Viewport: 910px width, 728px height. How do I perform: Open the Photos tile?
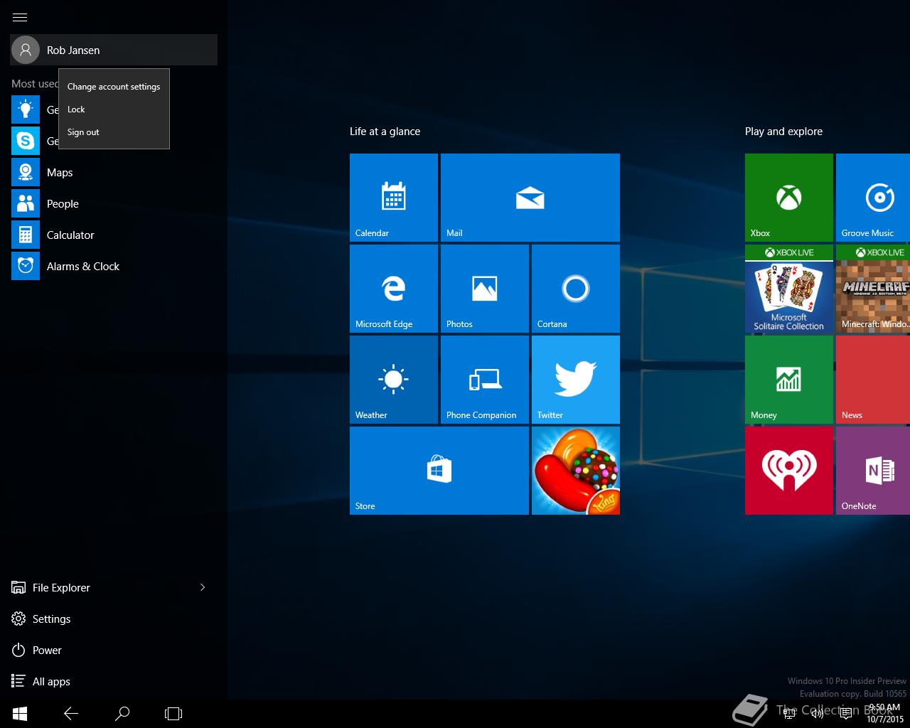click(x=485, y=289)
